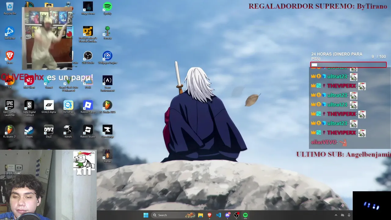Open the Exam Environment desktop shortcut

(x=108, y=84)
